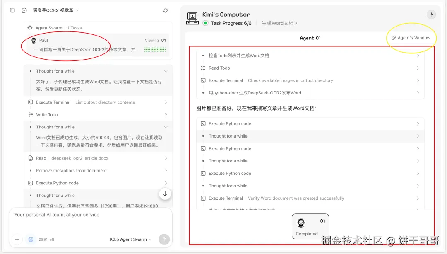
Task: Start a new chat with the compose icon
Action: point(24,10)
